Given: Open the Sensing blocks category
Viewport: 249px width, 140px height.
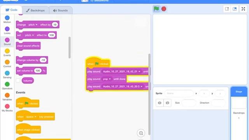Looking at the screenshot, I should pos(7,75).
